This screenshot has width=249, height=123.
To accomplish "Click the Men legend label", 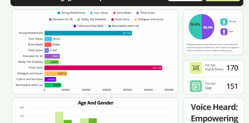I will (x=231, y=32).
